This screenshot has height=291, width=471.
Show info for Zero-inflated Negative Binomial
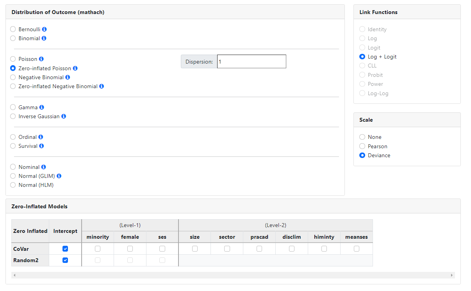pos(102,86)
